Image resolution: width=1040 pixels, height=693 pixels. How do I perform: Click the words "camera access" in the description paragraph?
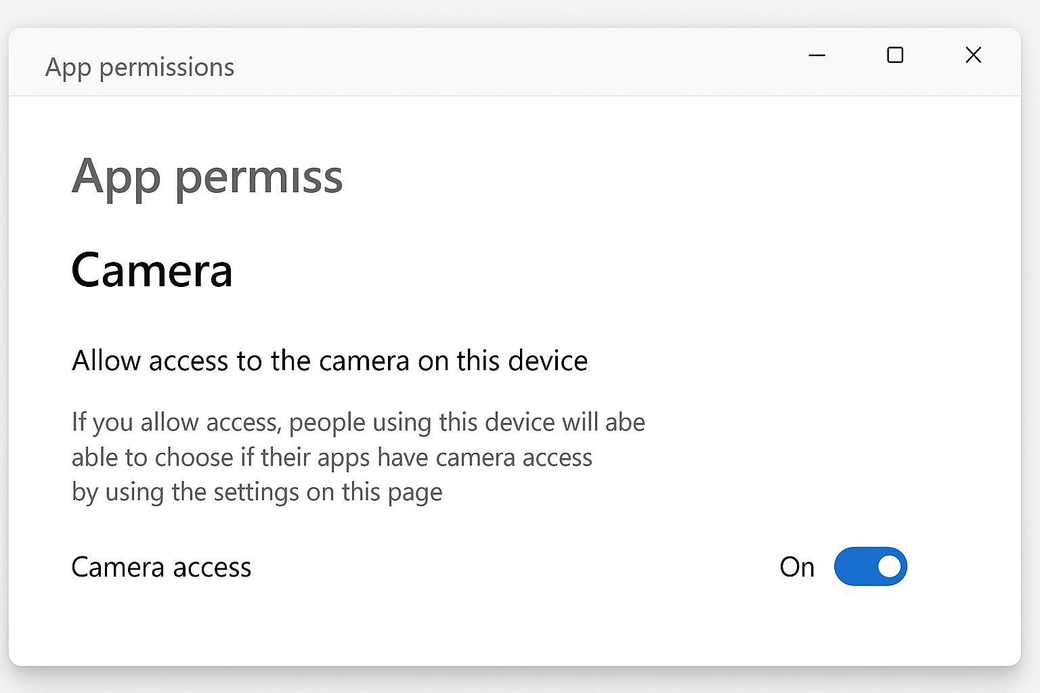tap(514, 457)
